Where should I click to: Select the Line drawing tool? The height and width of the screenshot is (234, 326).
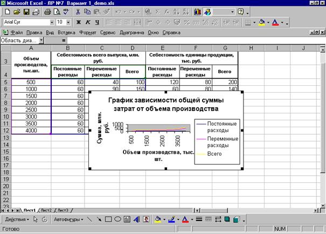click(x=89, y=219)
